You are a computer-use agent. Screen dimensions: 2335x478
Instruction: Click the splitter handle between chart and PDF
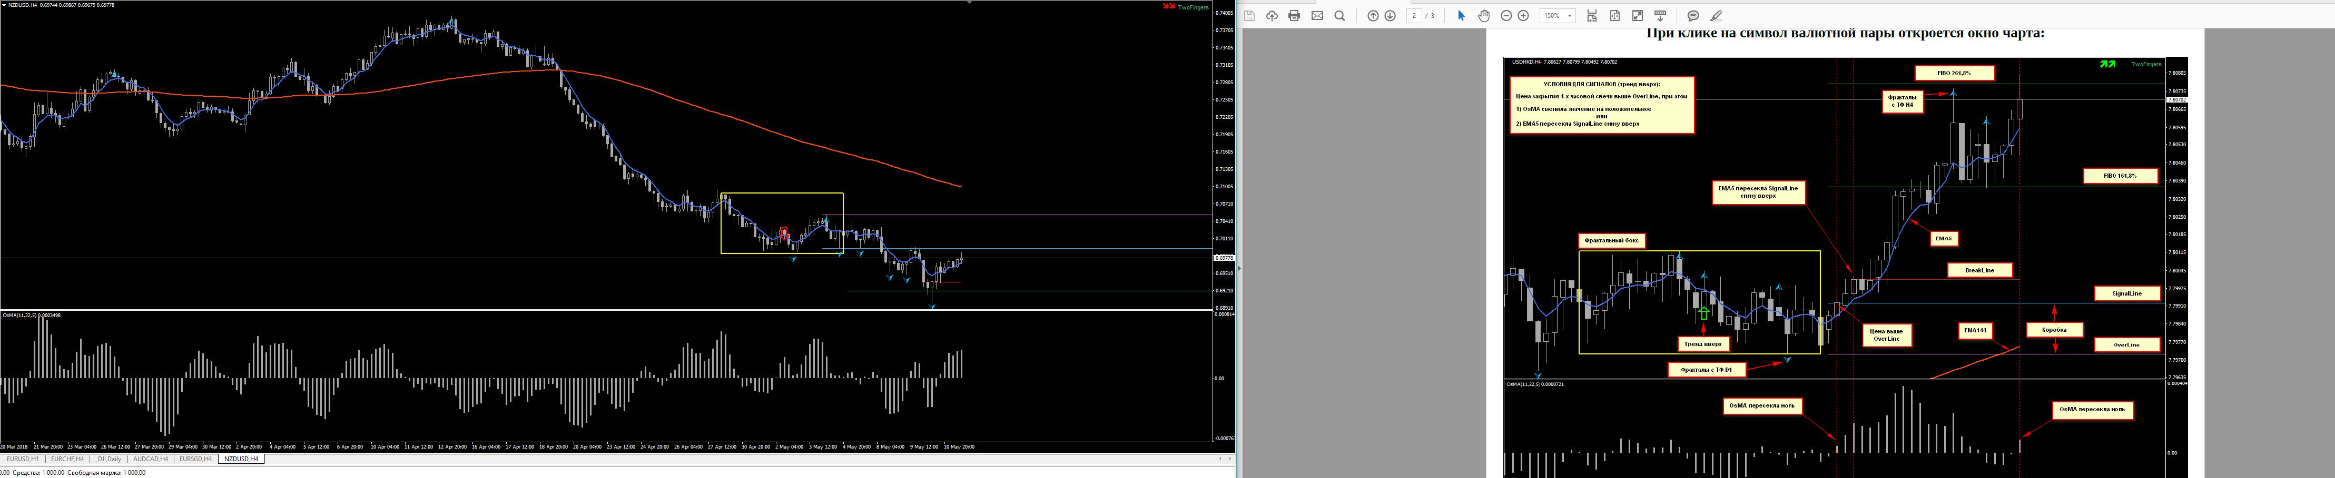(1238, 269)
